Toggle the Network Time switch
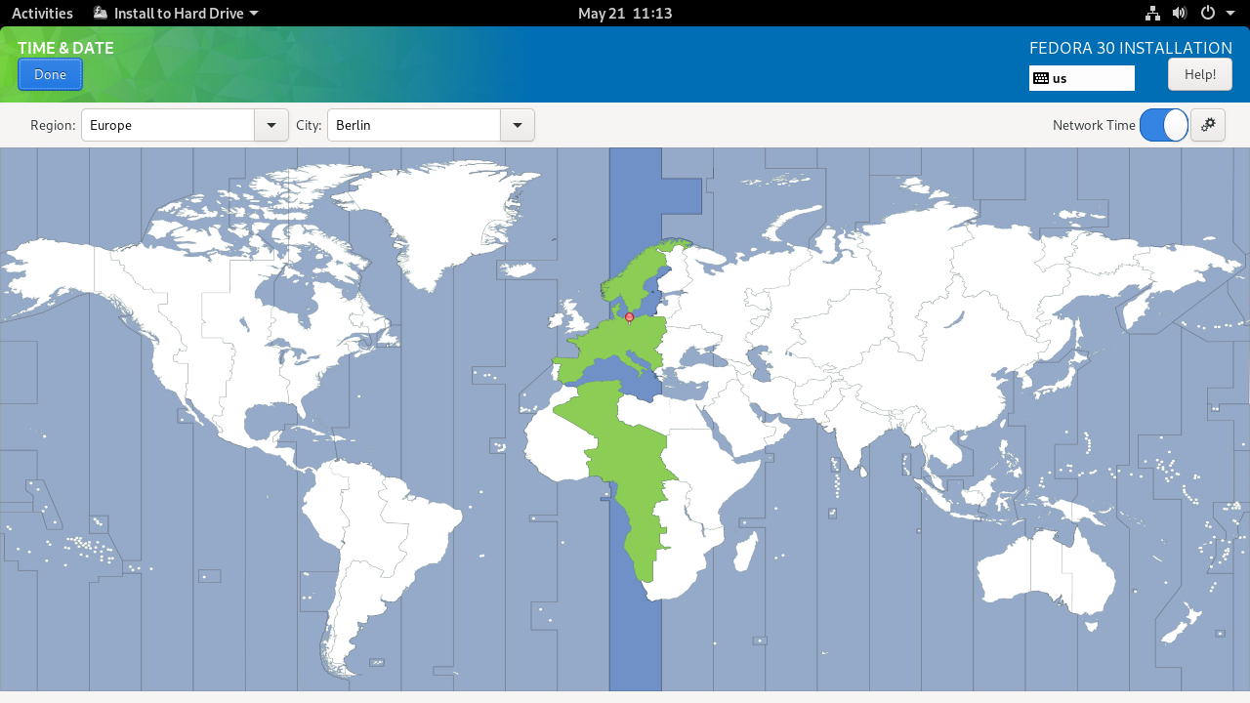This screenshot has height=703, width=1250. click(1164, 125)
